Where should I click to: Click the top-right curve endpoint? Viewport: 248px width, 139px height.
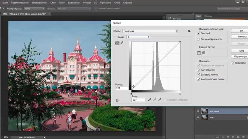coord(180,42)
